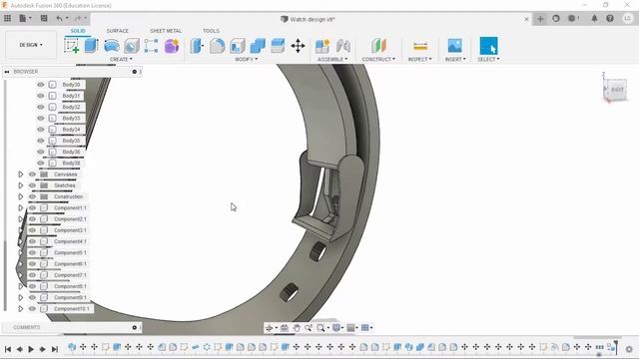Select the Offset Plane construct tool

point(378,46)
